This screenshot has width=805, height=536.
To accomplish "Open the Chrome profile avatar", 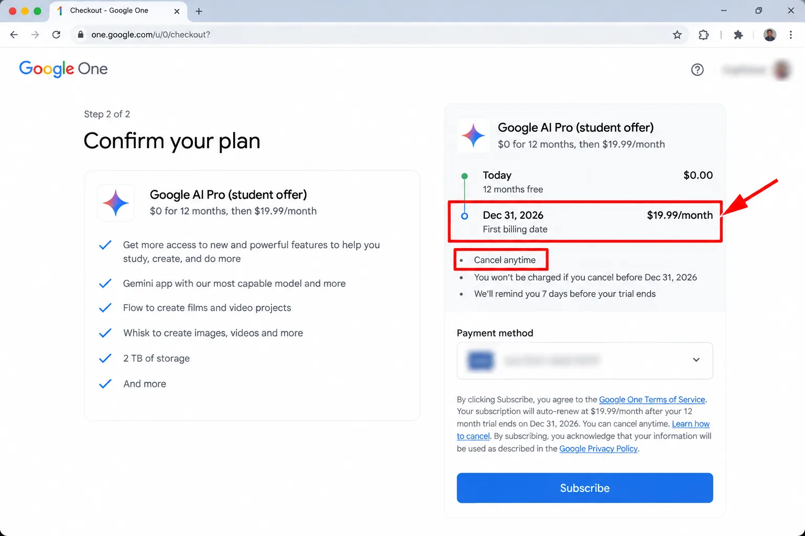I will click(770, 35).
